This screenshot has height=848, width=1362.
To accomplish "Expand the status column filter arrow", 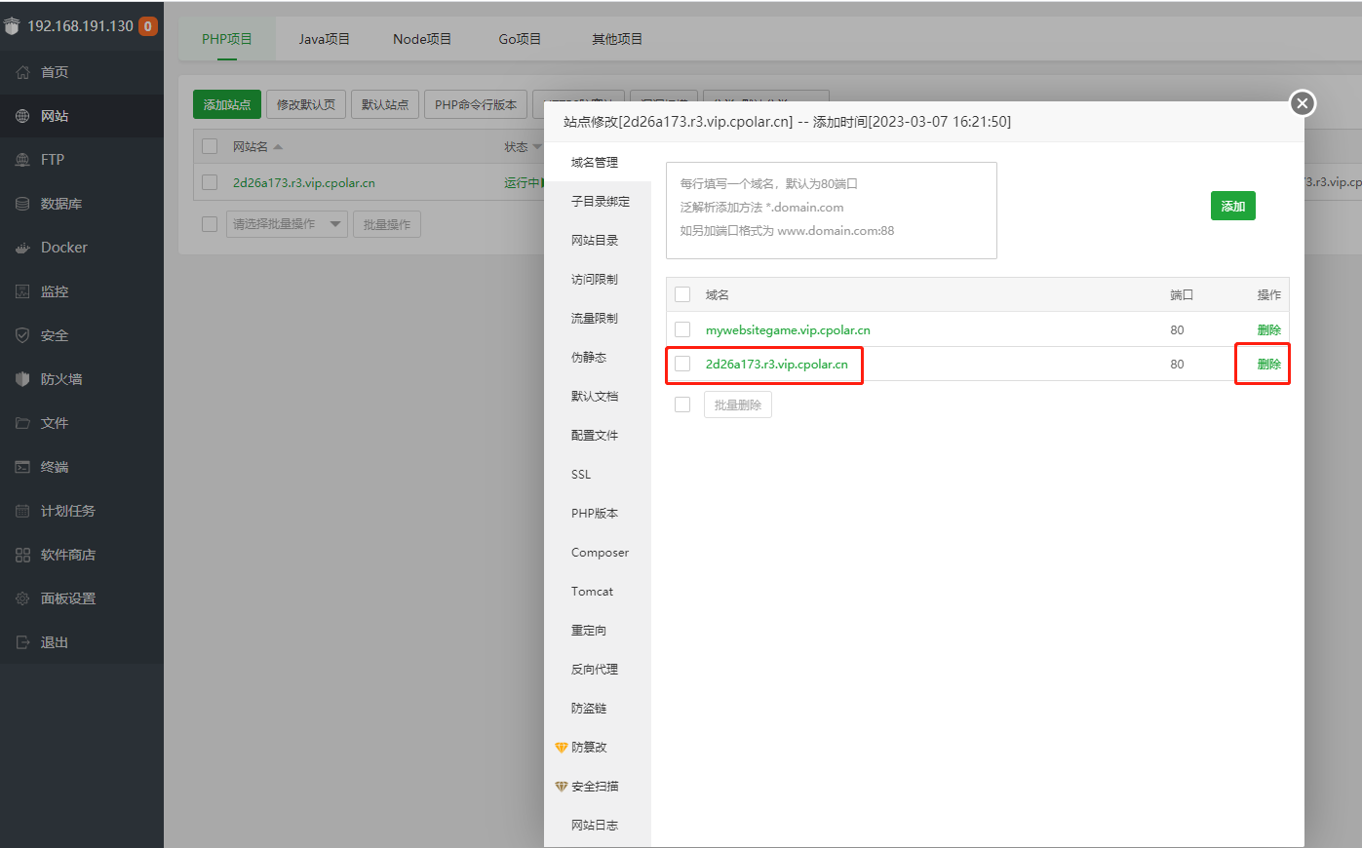I will [537, 147].
